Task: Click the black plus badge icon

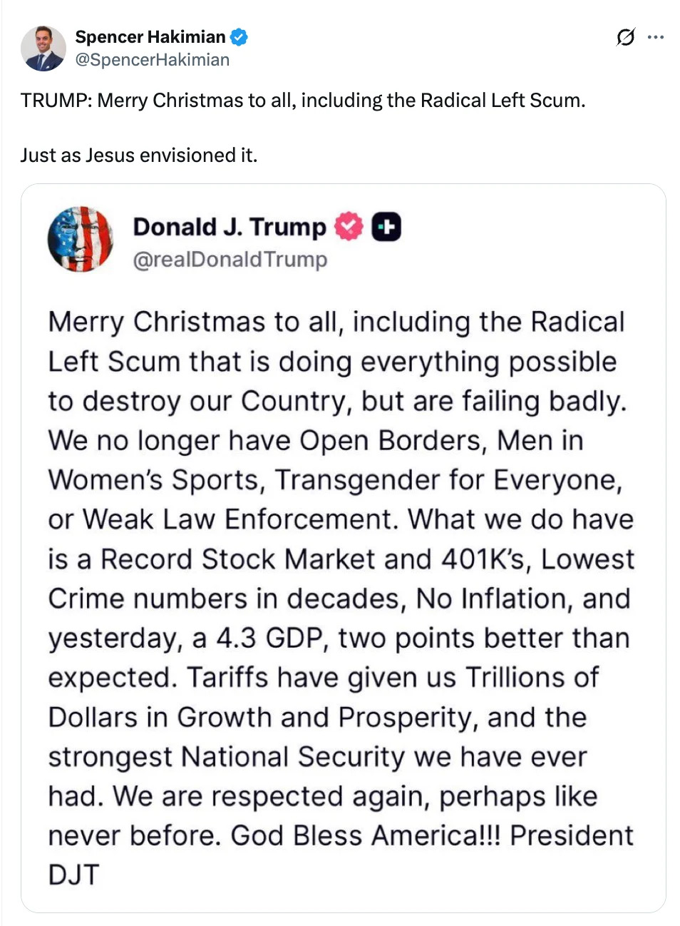Action: [x=386, y=227]
